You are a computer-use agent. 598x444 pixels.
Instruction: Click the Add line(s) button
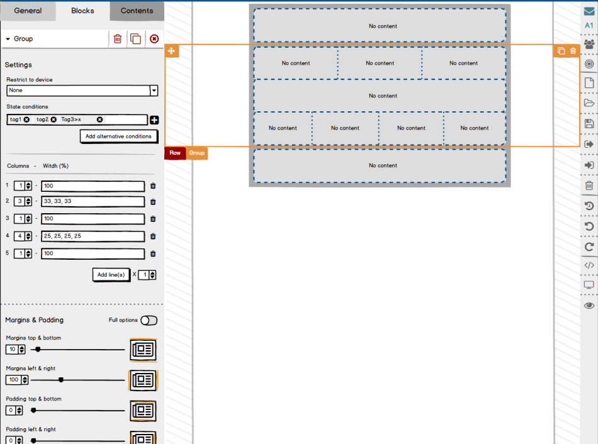[x=111, y=275]
